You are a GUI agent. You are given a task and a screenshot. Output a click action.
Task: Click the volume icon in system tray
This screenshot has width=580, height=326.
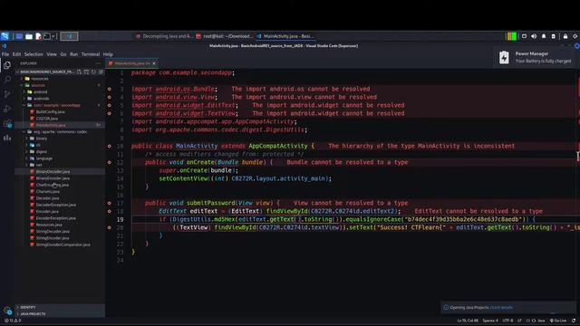pyautogui.click(x=534, y=36)
